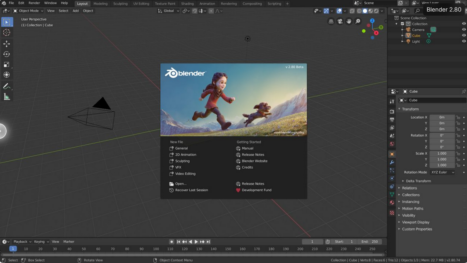Image resolution: width=467 pixels, height=263 pixels.
Task: Click the zoom view magnifier icon
Action: click(358, 21)
